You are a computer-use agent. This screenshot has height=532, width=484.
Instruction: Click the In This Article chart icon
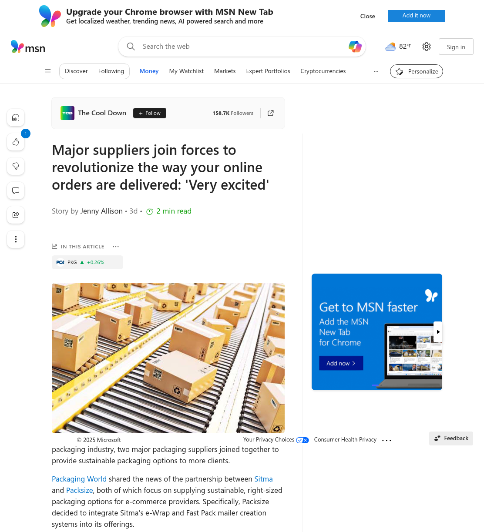(54, 246)
